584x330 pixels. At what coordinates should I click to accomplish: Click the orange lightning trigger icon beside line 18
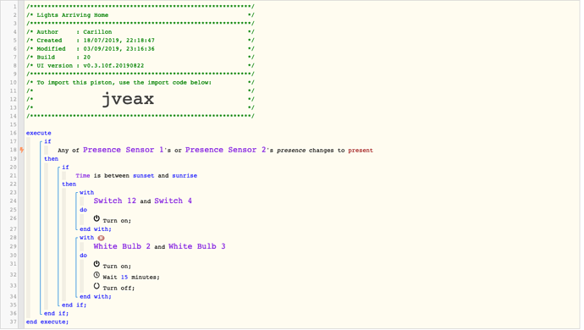pos(22,150)
